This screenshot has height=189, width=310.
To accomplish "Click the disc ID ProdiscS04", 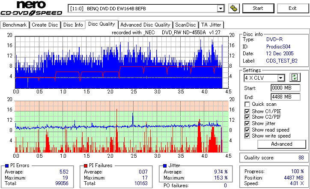I will [x=278, y=47].
